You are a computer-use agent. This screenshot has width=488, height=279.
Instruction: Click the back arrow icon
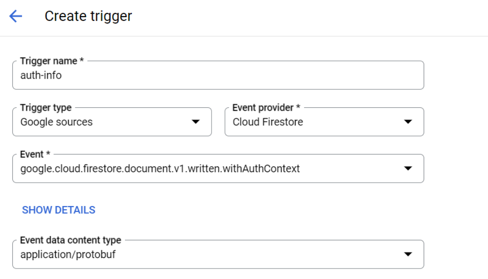point(16,17)
